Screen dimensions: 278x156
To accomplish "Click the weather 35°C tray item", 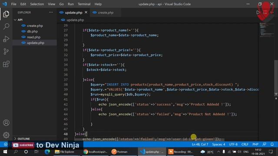I will (x=207, y=152).
